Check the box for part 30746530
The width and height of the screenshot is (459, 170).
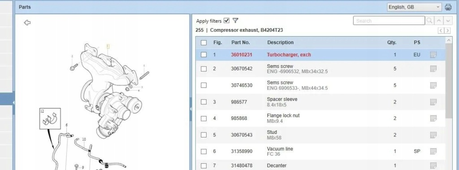[204, 85]
